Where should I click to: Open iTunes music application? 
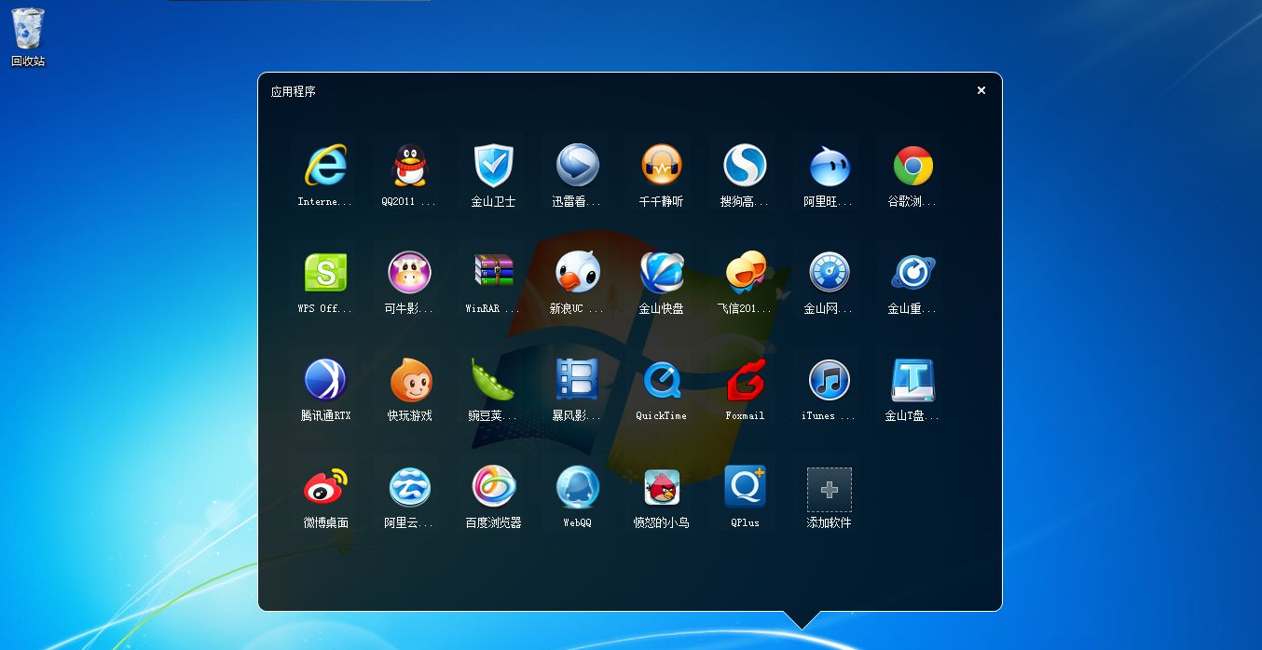(829, 380)
